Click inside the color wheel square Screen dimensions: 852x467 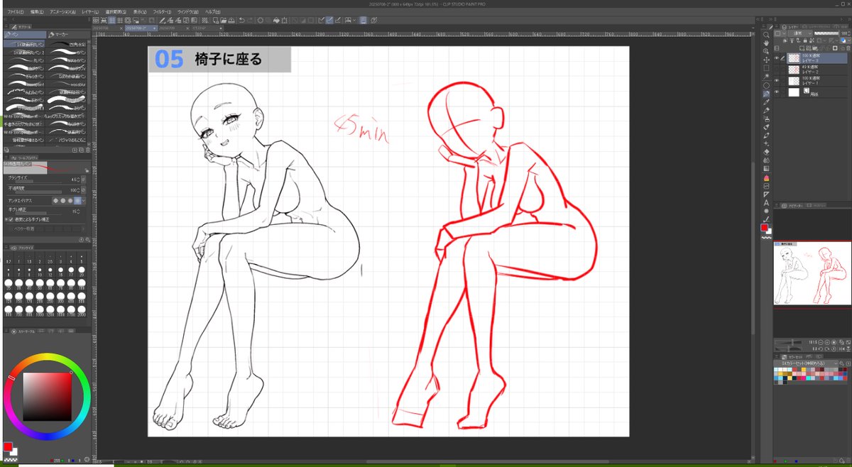pyautogui.click(x=47, y=397)
